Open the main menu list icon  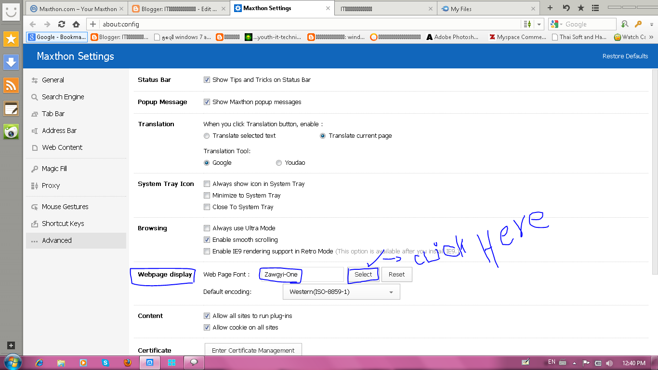(595, 8)
